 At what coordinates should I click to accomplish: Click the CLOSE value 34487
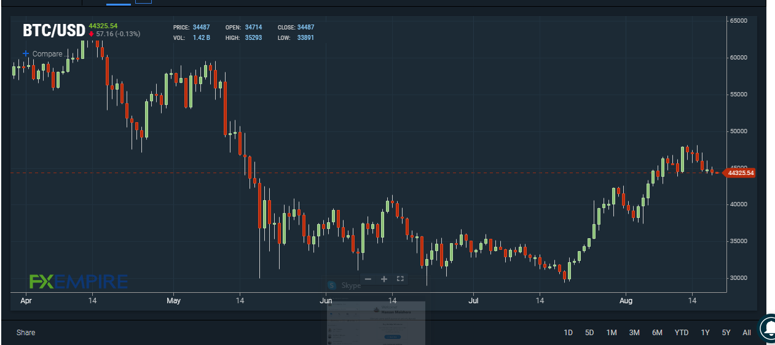(305, 28)
